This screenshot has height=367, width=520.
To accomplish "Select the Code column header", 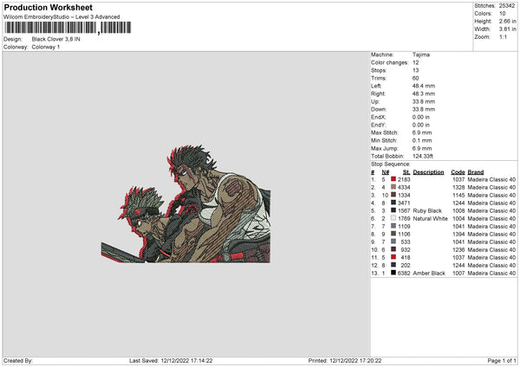I will coord(458,172).
